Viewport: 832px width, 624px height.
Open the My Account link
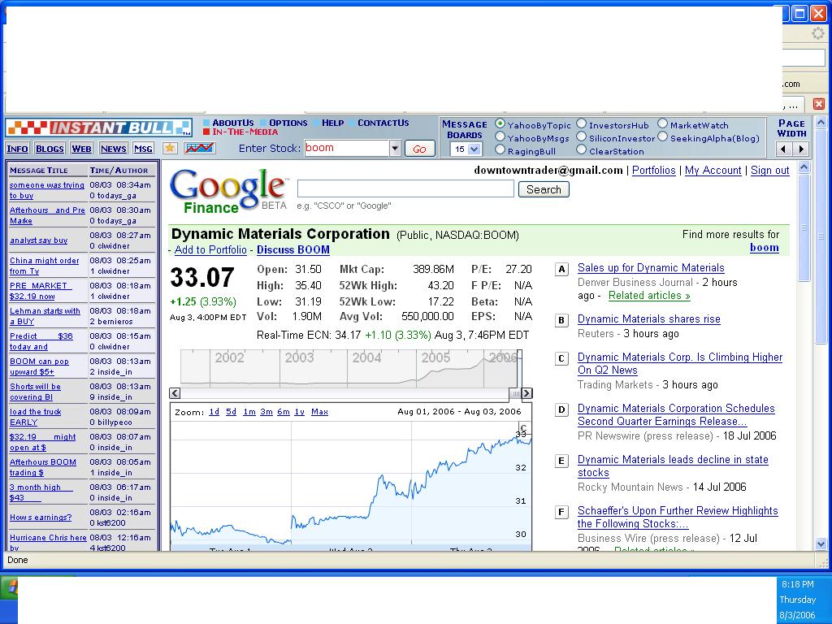point(713,171)
